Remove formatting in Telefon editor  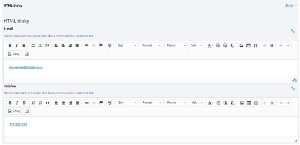coord(232,103)
